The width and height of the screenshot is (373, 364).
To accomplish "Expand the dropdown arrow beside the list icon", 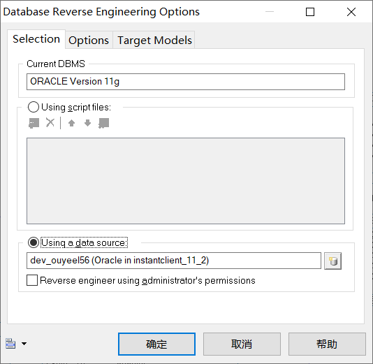I will pyautogui.click(x=24, y=344).
